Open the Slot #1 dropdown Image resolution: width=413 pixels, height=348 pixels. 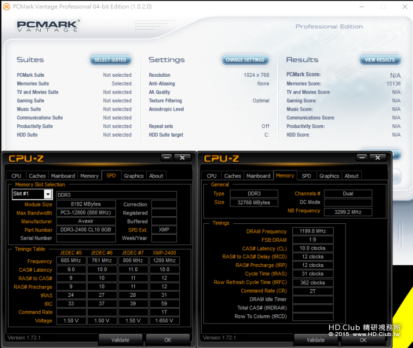48,194
